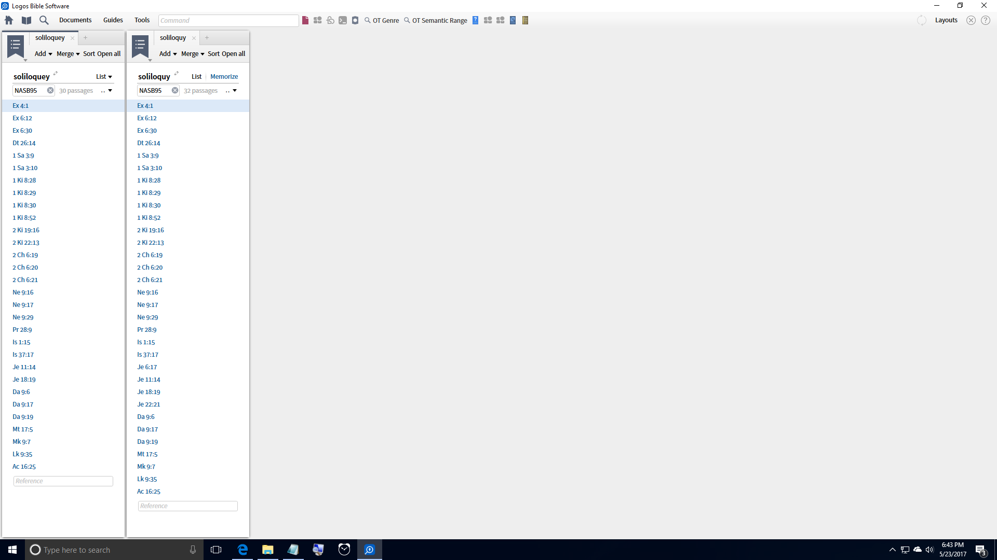Open Je 6:17 in the soliloquy list
This screenshot has width=997, height=560.
(x=147, y=367)
